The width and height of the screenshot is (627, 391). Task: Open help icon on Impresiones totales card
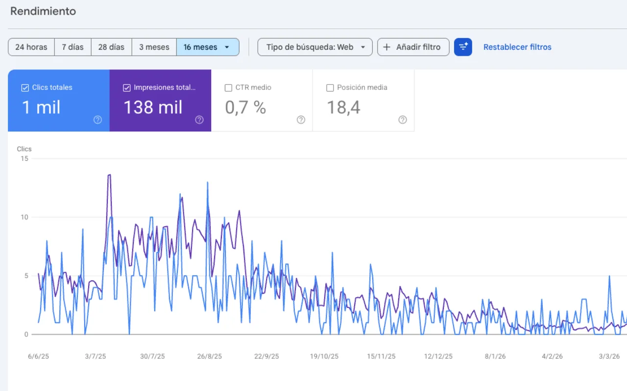click(199, 120)
